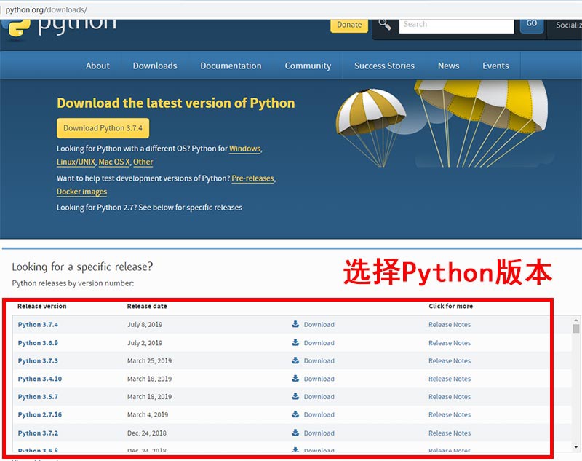The height and width of the screenshot is (461, 582).
Task: Click the download icon for Python 3.5.7
Action: (x=295, y=396)
